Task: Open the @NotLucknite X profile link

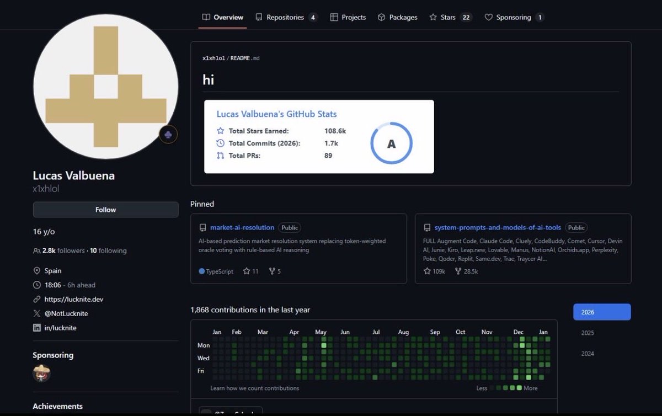Action: 66,313
